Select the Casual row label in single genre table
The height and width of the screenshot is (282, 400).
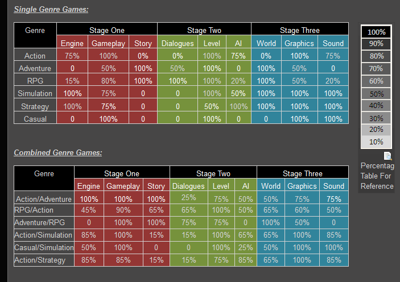point(35,119)
